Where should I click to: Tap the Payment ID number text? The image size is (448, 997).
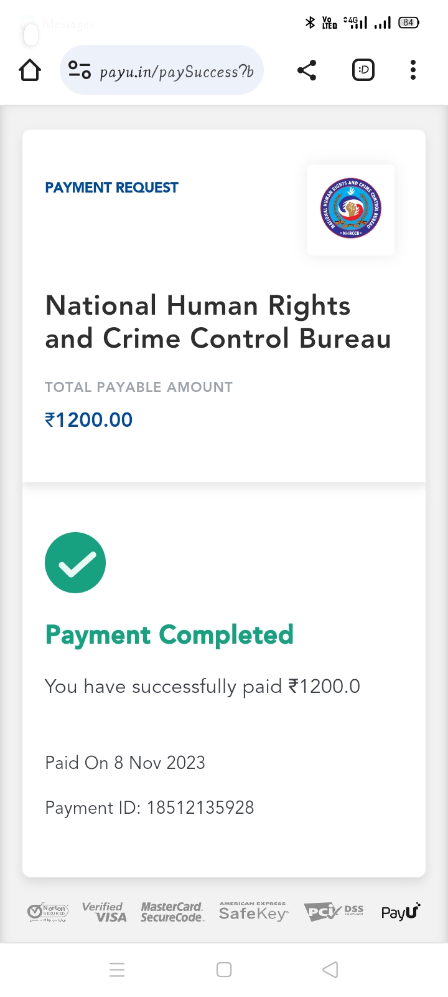pyautogui.click(x=200, y=808)
